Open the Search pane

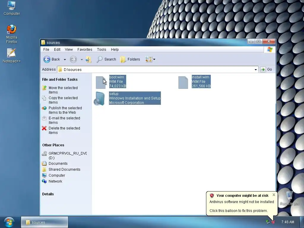coord(106,59)
